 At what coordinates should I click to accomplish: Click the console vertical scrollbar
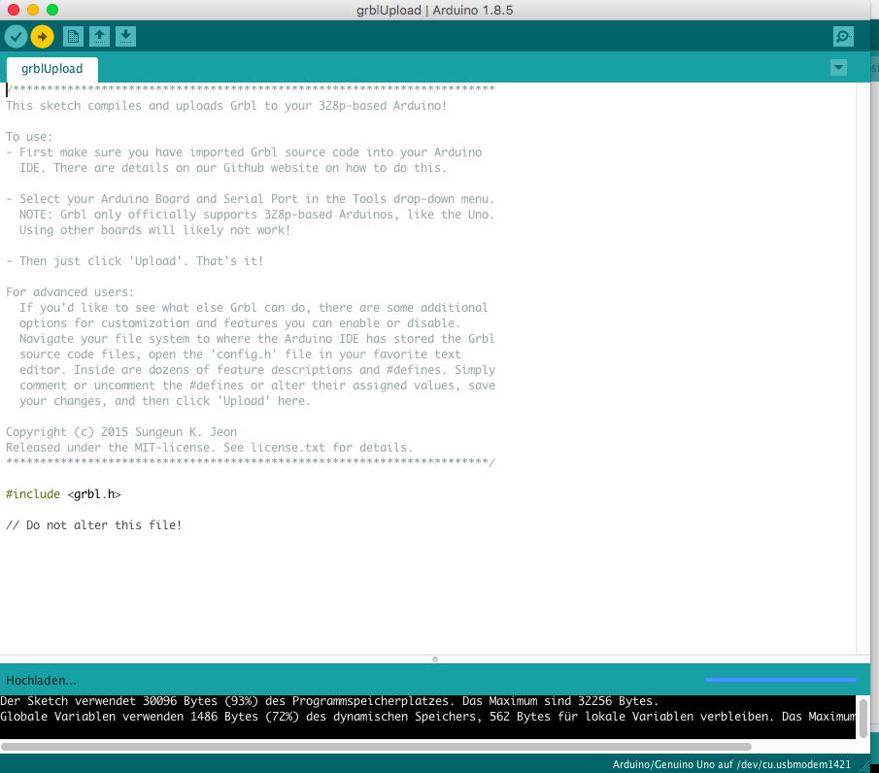coord(863,718)
